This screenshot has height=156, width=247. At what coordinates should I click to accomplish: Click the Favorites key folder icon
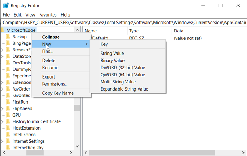click(x=8, y=95)
